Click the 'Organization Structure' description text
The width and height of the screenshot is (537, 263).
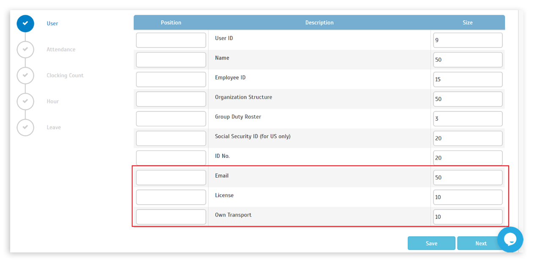pos(244,97)
